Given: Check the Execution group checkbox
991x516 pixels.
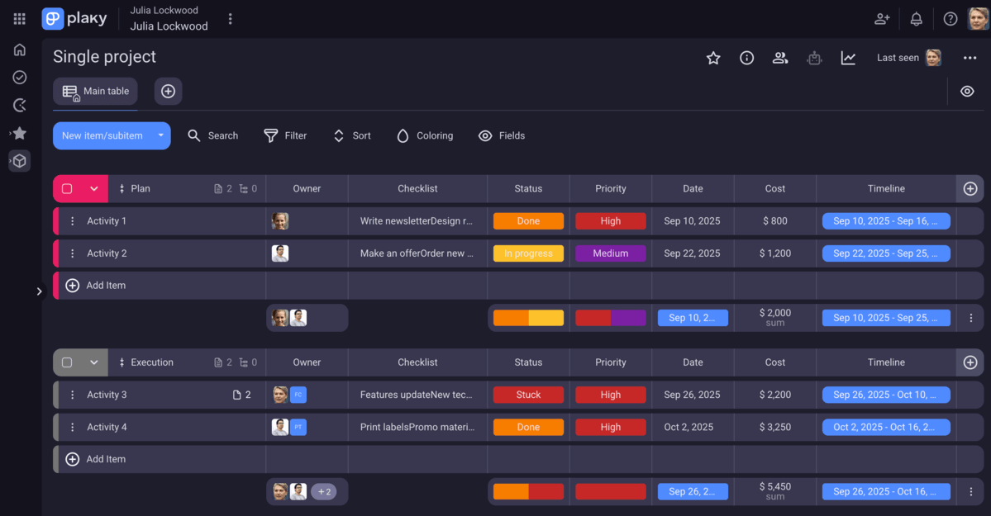Looking at the screenshot, I should tap(67, 362).
